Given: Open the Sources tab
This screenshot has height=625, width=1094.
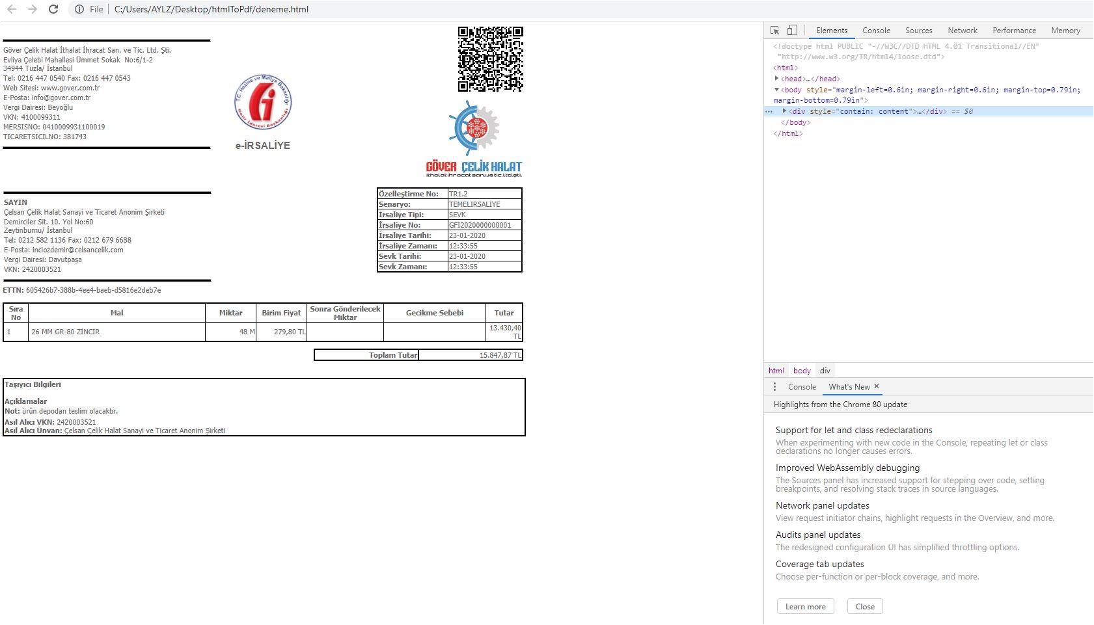Looking at the screenshot, I should [x=918, y=31].
